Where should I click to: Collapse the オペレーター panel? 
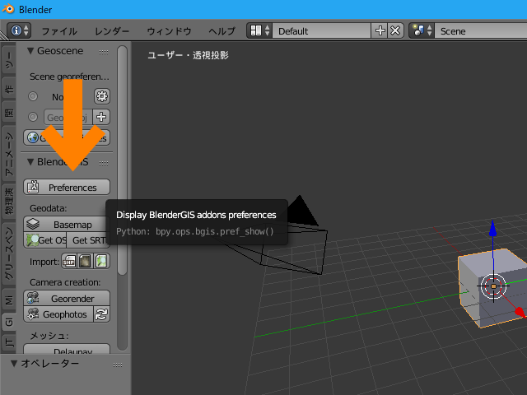(14, 364)
